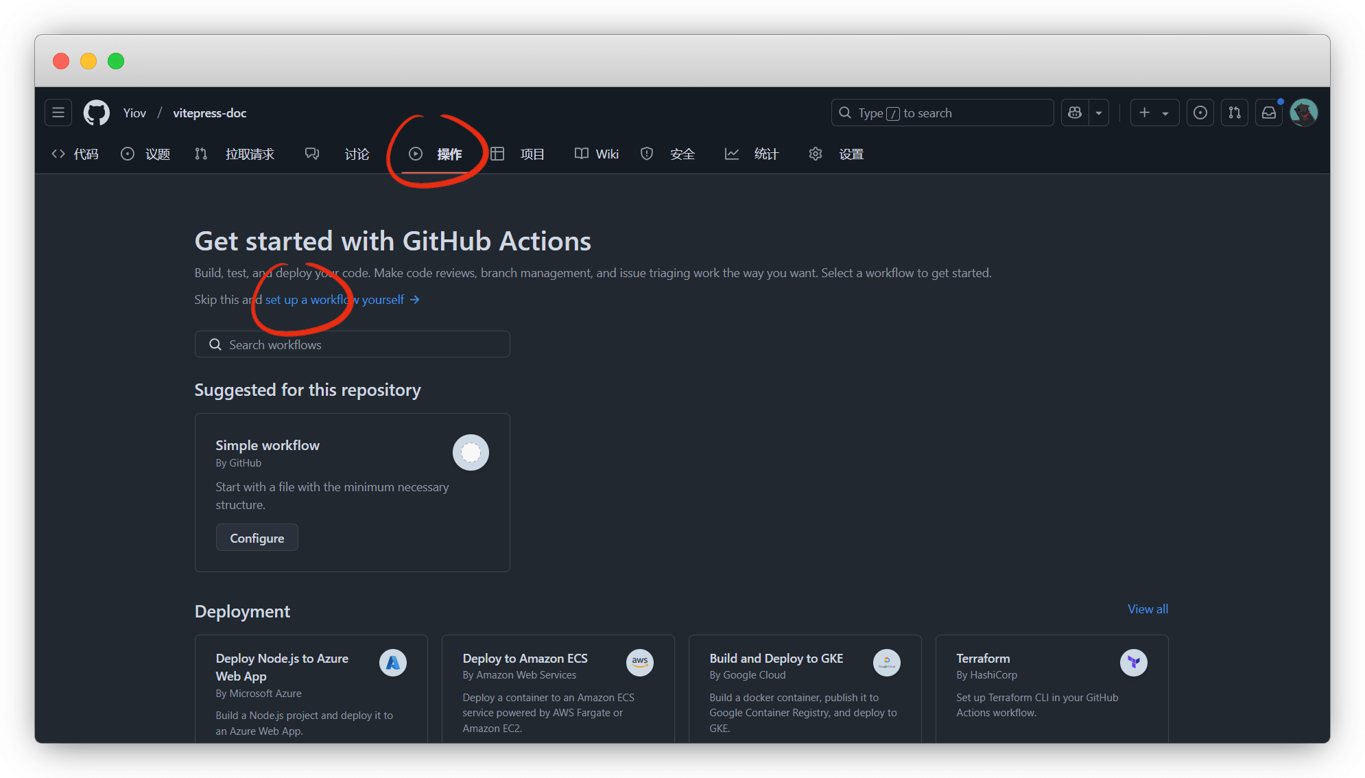The image size is (1365, 778).
Task: Open the Issues icon in the header
Action: click(x=1200, y=113)
